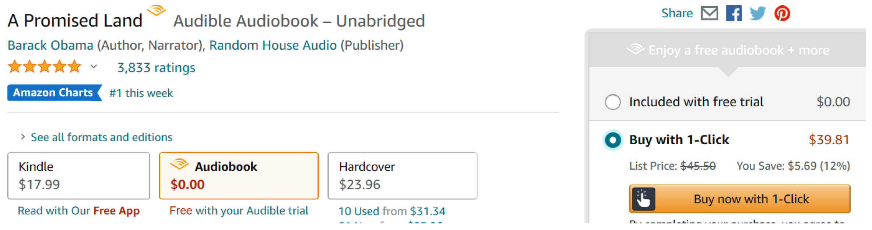
Task: Click the Pinterest share icon
Action: point(782,14)
